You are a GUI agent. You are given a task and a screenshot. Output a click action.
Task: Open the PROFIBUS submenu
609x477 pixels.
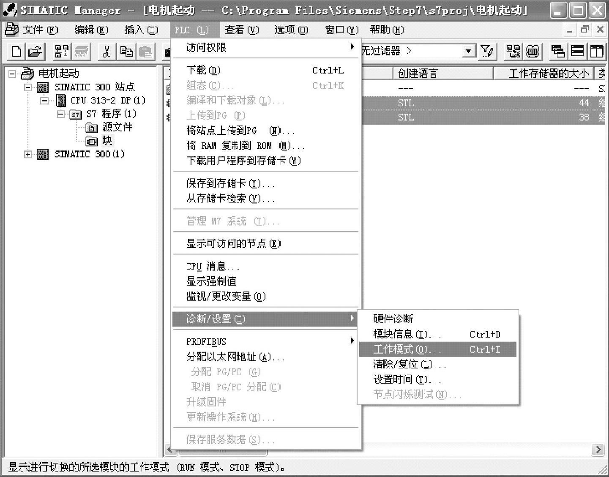265,342
